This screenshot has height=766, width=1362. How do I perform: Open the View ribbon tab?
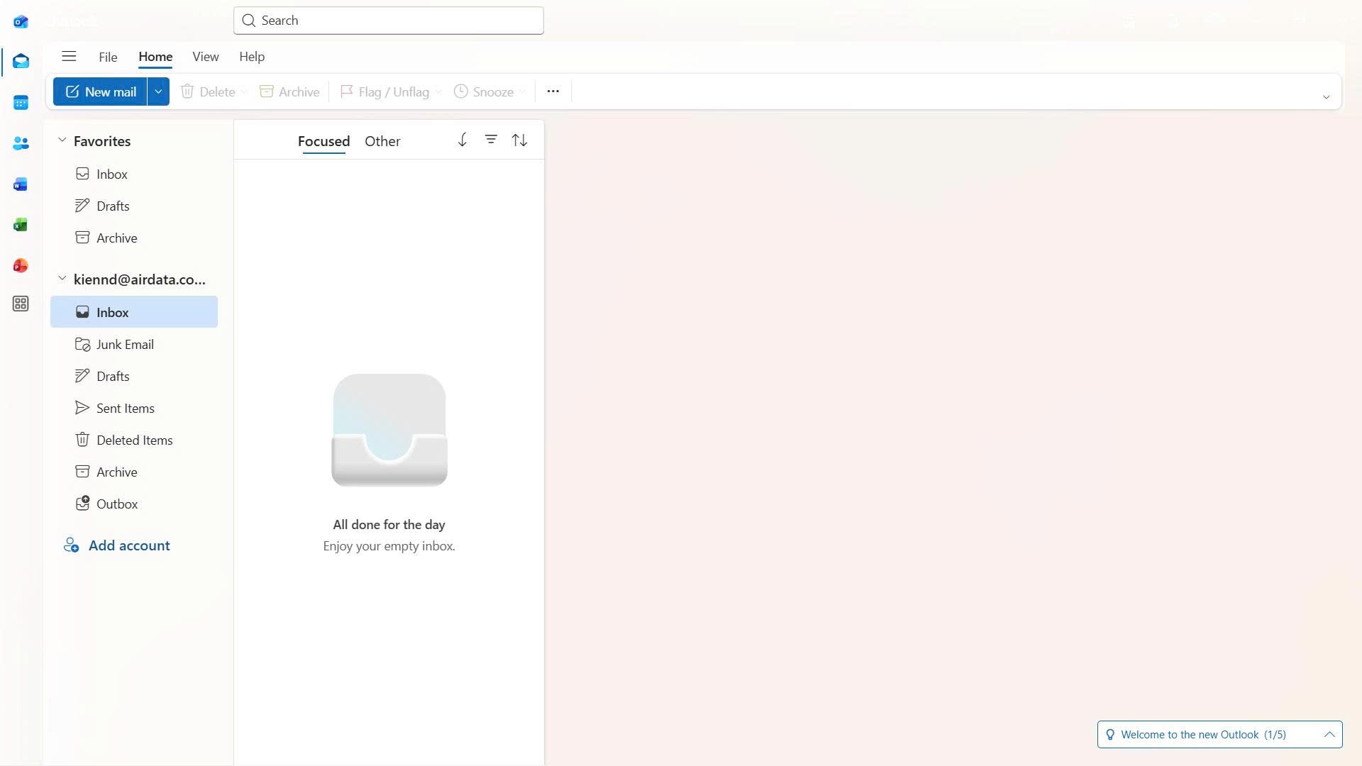(x=205, y=57)
